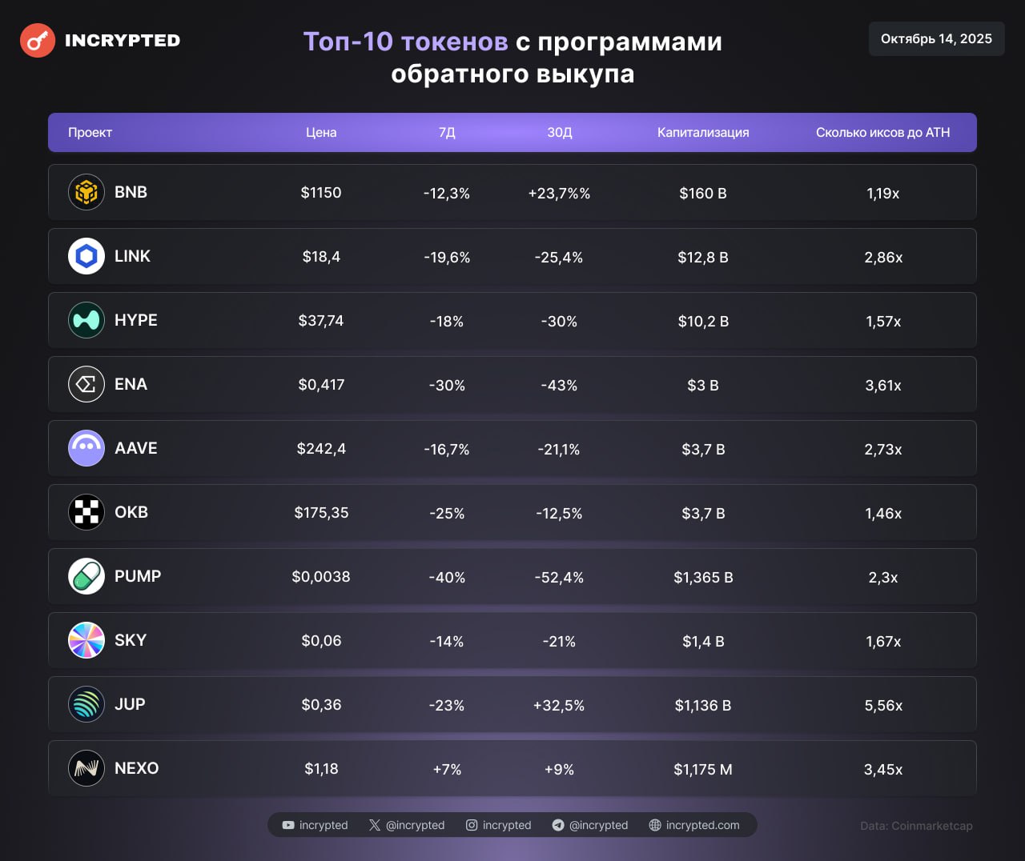Click the Капитализация column header

click(x=703, y=133)
